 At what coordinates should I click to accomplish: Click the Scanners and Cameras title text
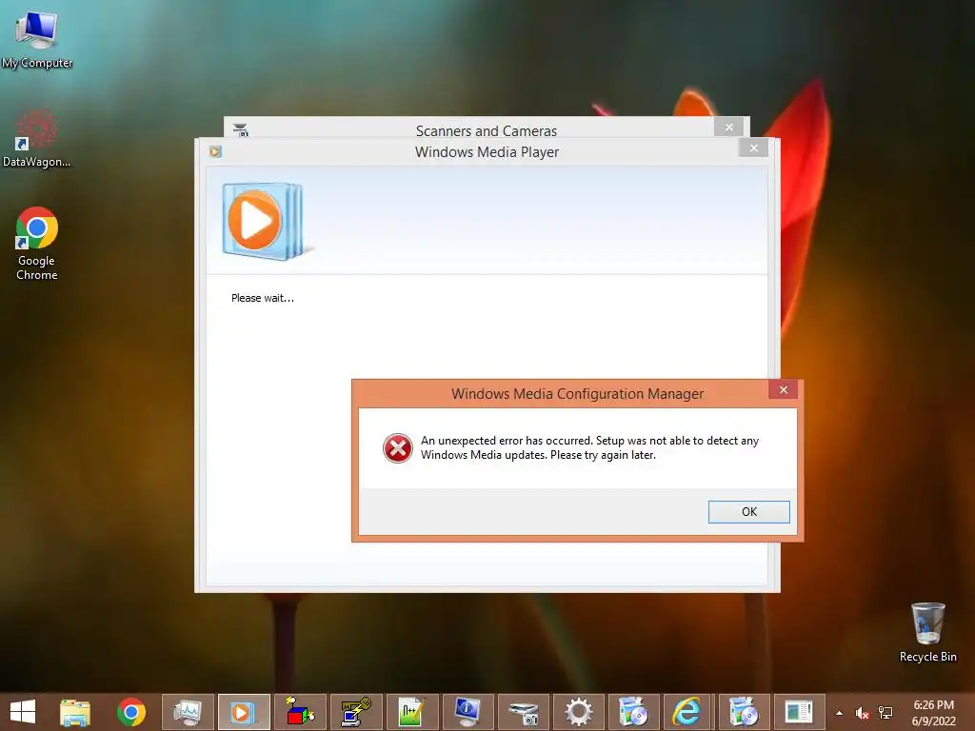pyautogui.click(x=487, y=131)
